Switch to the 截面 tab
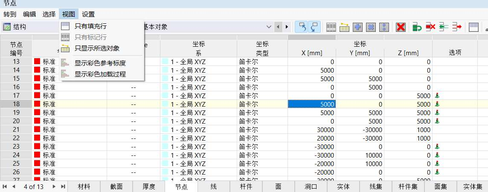 point(116,187)
